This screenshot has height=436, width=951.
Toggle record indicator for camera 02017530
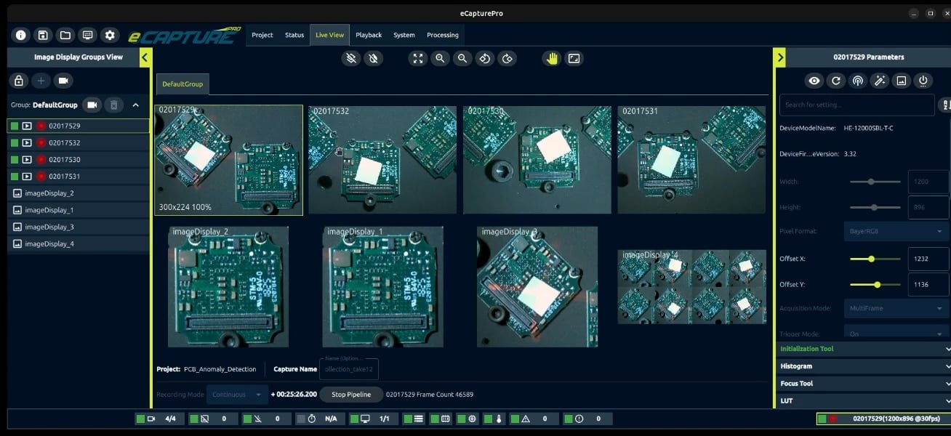tap(41, 159)
